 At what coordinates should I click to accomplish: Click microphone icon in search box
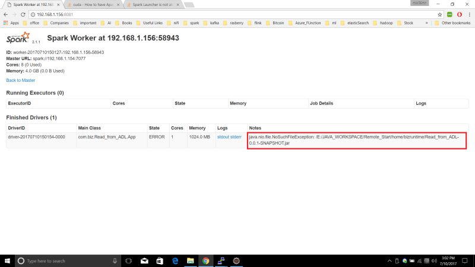[x=115, y=261]
